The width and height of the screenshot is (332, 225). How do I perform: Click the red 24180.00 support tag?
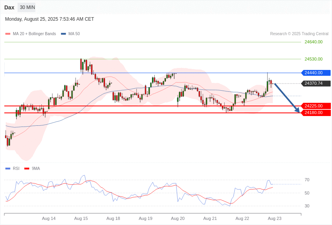[x=316, y=112]
